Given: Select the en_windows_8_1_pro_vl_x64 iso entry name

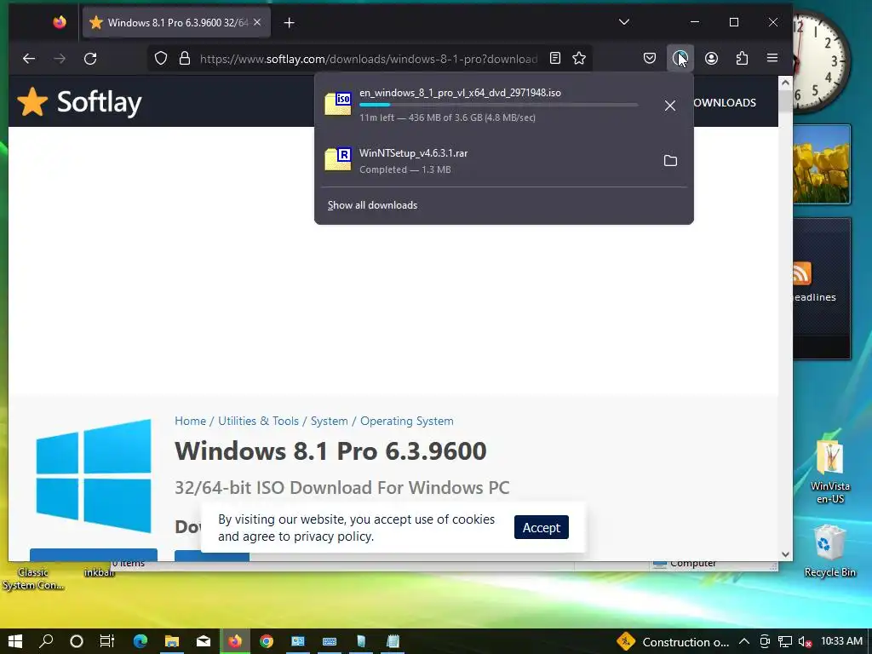Looking at the screenshot, I should tap(460, 93).
